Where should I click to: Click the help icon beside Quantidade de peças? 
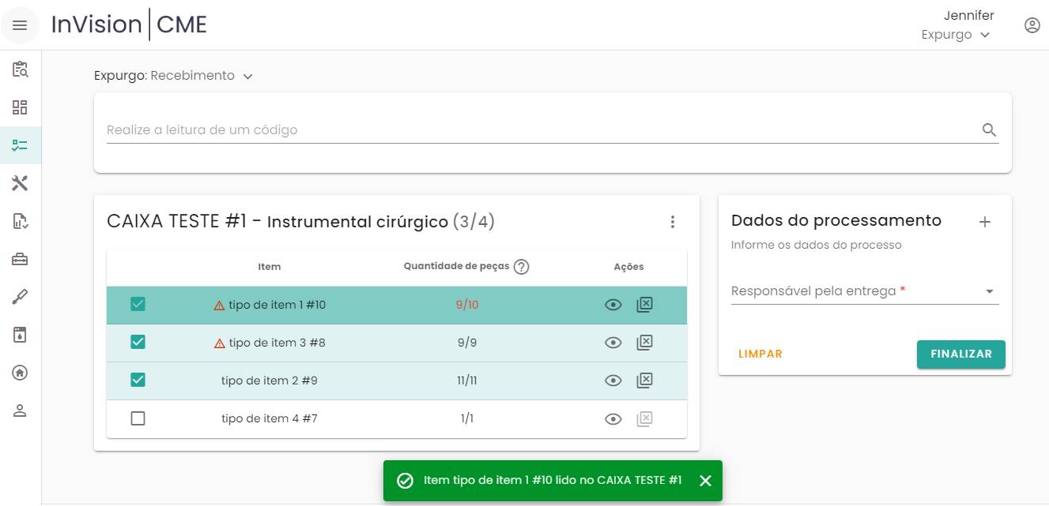click(521, 267)
